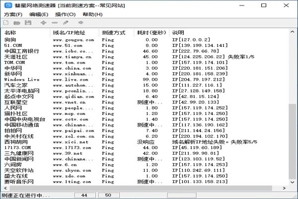Select the 天涯社区 row
This screenshot has width=298, height=199.
click(146, 57)
